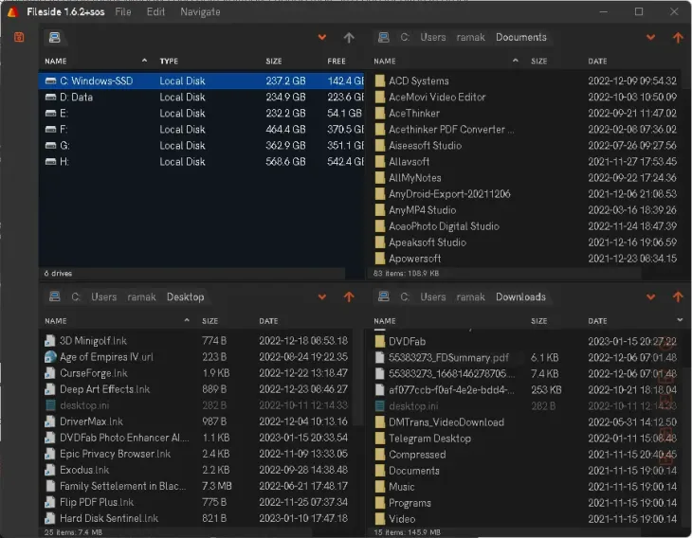Click Users breadcrumb in Documents pane
Screen dimensions: 692x538
[x=432, y=37]
